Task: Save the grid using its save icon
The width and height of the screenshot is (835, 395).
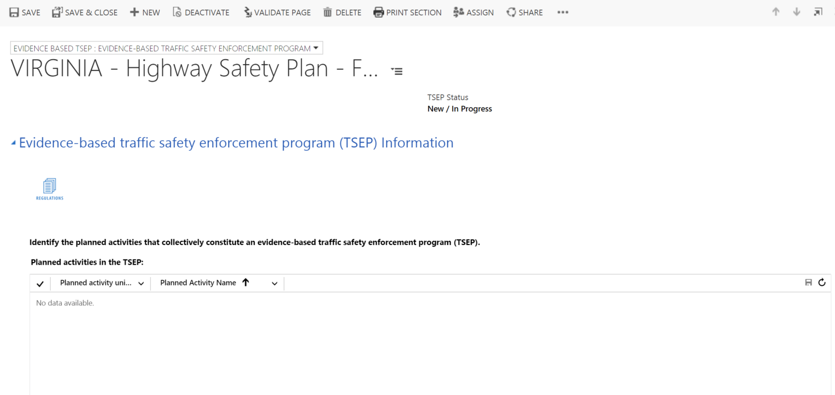Action: pyautogui.click(x=809, y=283)
